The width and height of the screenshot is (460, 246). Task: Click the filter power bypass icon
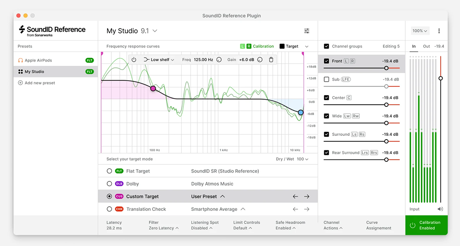(134, 60)
